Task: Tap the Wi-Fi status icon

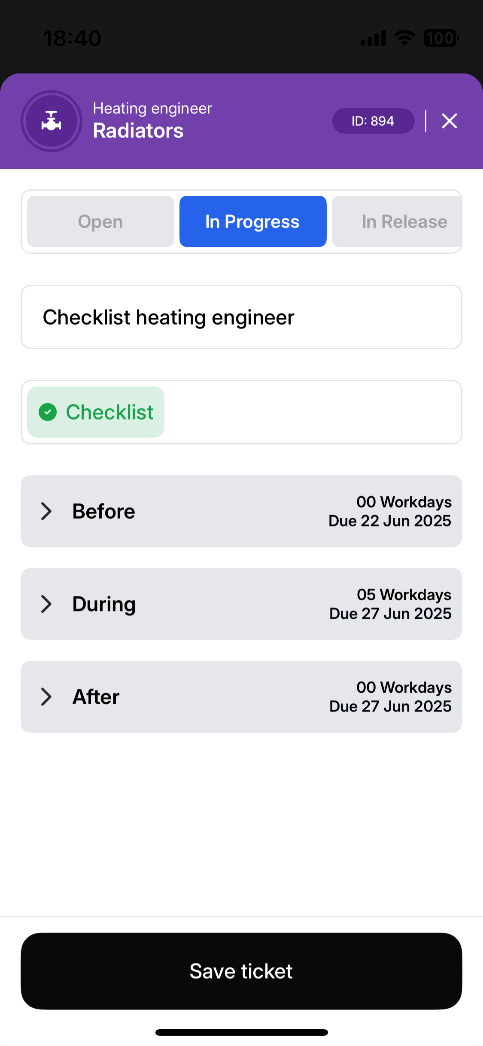Action: point(404,38)
